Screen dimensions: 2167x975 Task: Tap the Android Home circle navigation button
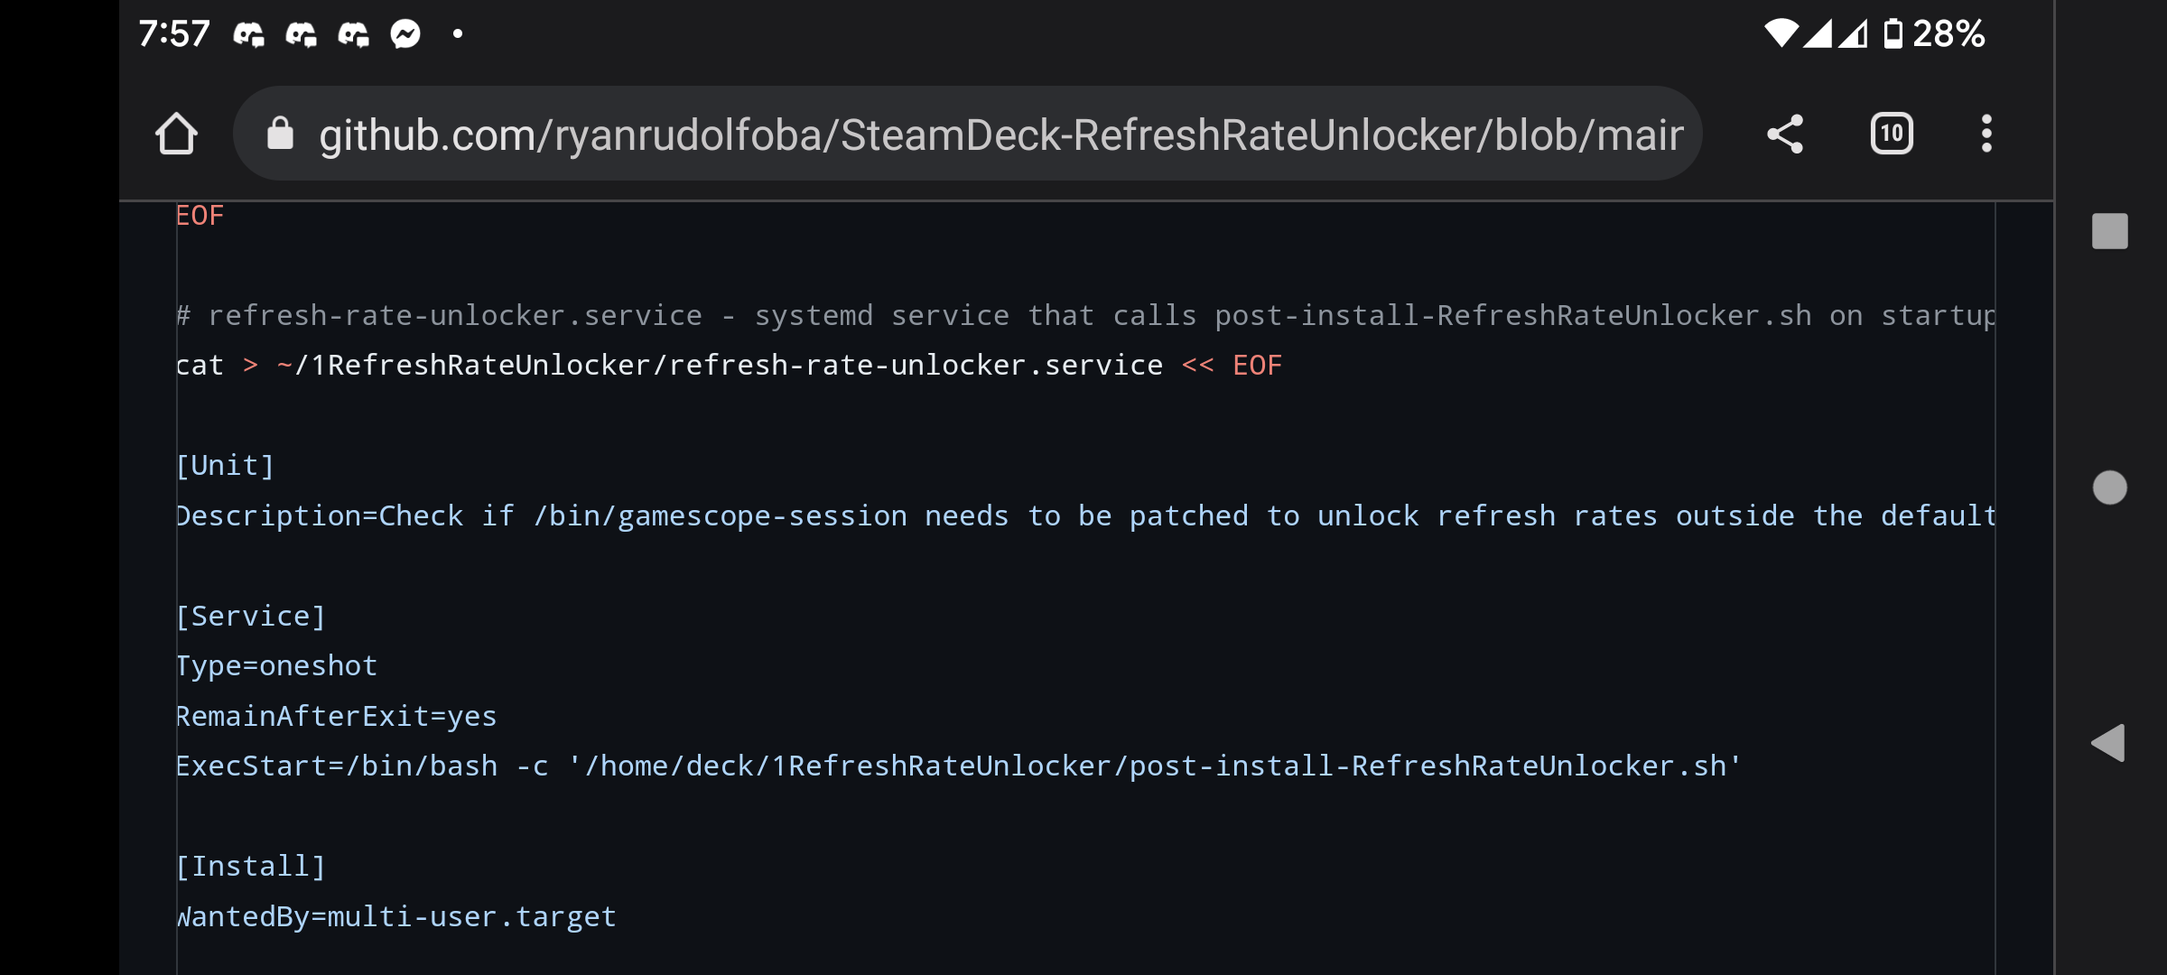coord(2110,487)
